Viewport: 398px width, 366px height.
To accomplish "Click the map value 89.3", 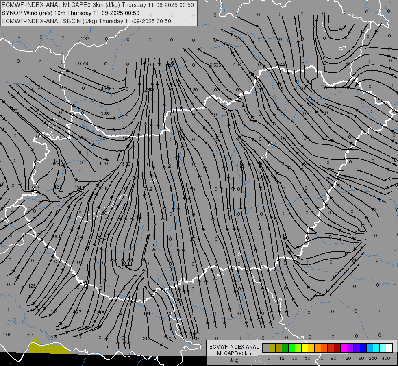I will [77, 337].
